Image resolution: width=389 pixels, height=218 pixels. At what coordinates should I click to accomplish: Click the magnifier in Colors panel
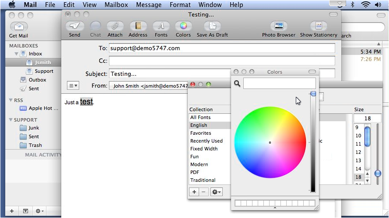237,84
